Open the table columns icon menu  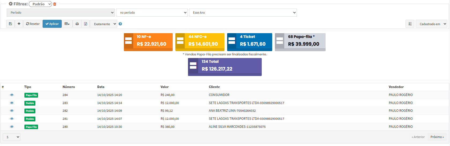pos(67,24)
